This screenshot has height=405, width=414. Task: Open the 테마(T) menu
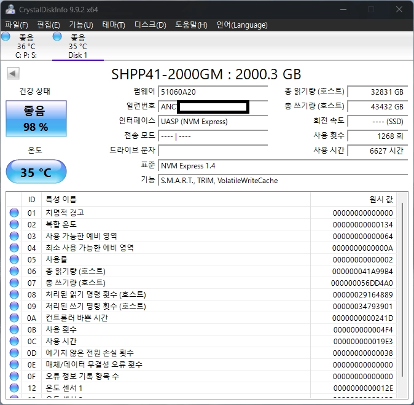point(114,25)
